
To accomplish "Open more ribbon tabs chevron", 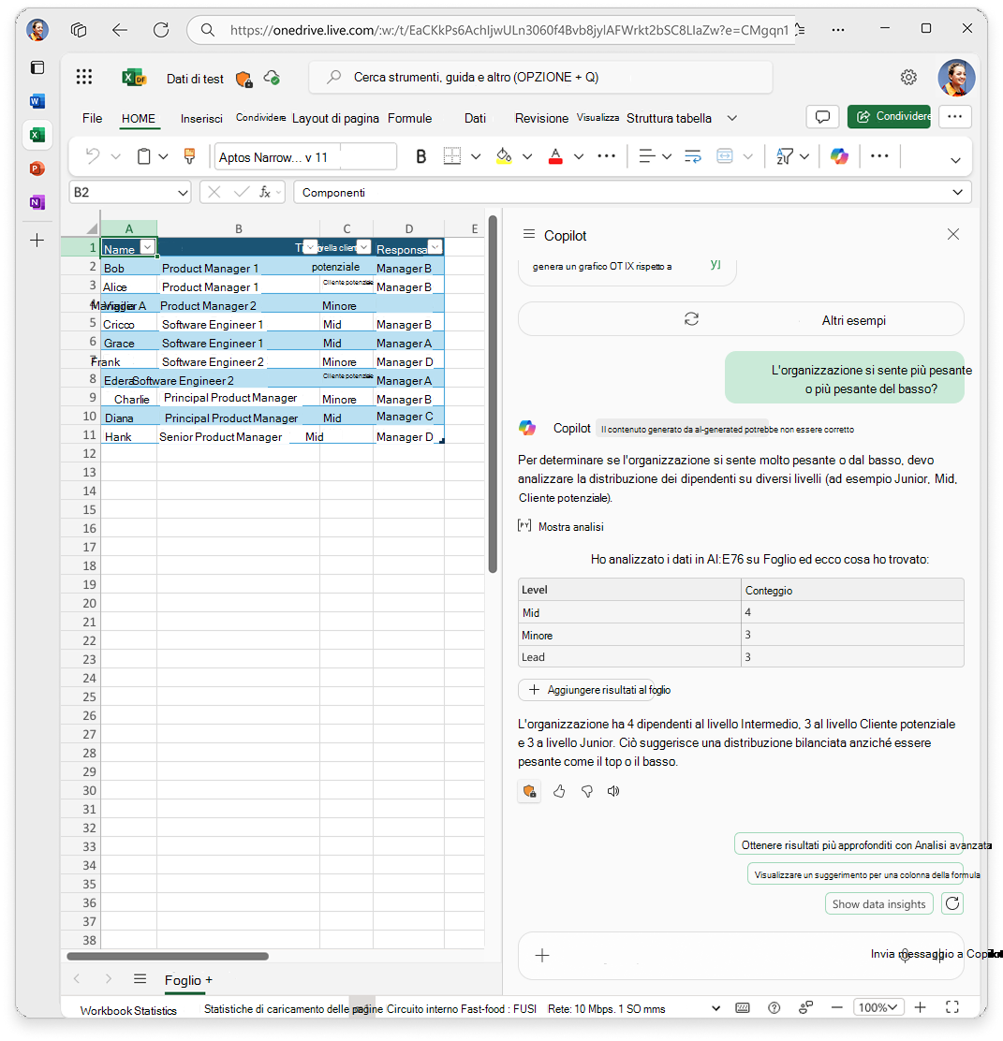I will click(x=732, y=118).
